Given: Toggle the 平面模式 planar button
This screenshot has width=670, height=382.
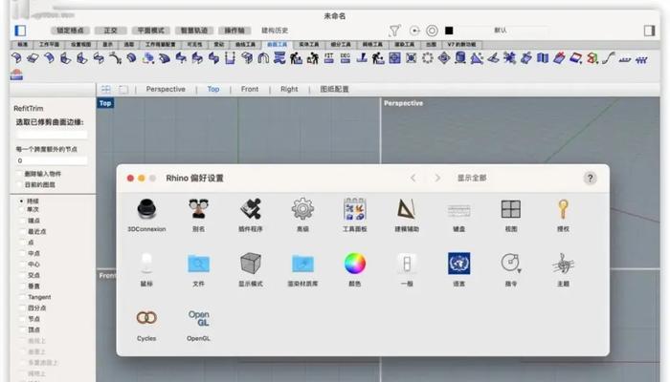Looking at the screenshot, I should tap(151, 31).
